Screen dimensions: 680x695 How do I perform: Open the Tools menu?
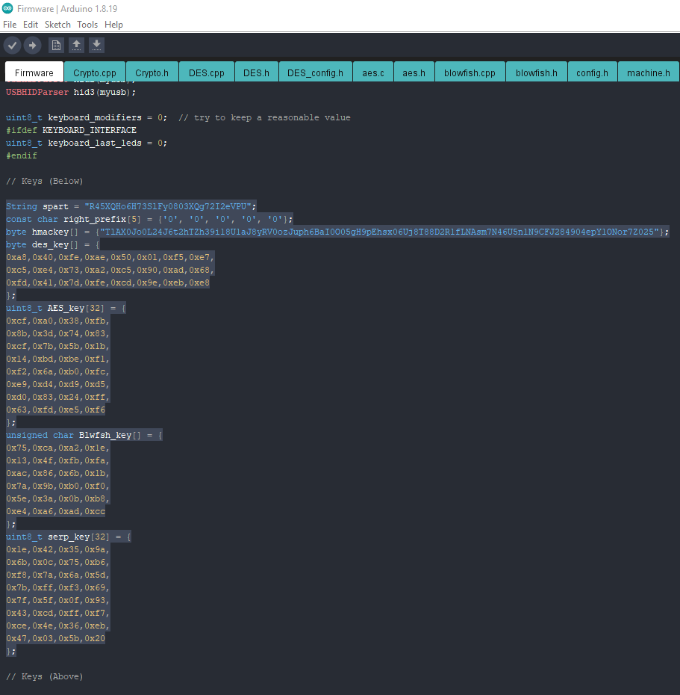[x=87, y=25]
